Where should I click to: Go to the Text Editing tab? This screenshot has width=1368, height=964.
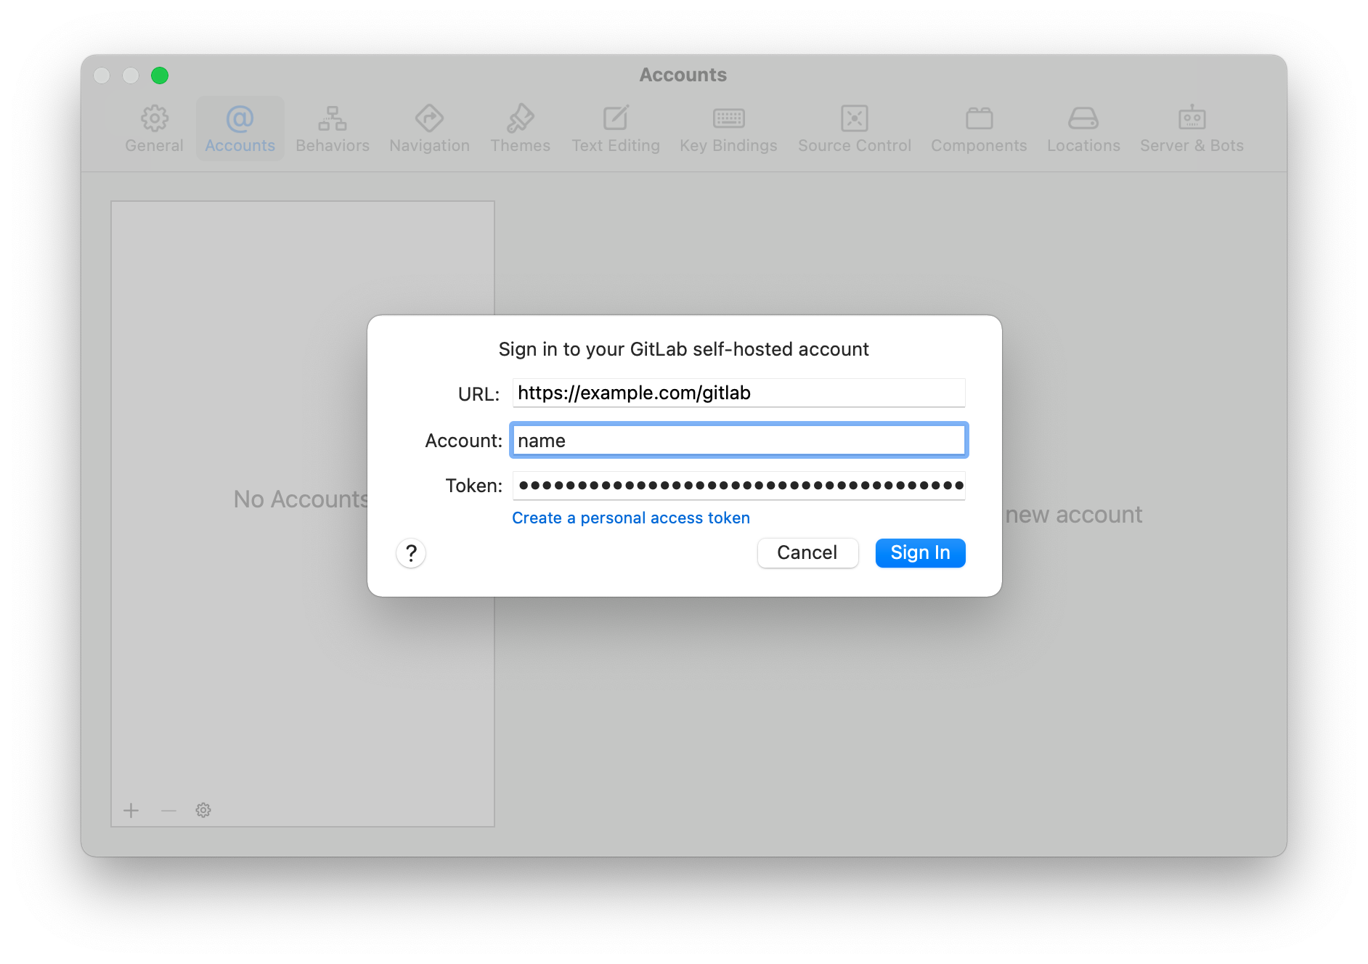coord(616,128)
